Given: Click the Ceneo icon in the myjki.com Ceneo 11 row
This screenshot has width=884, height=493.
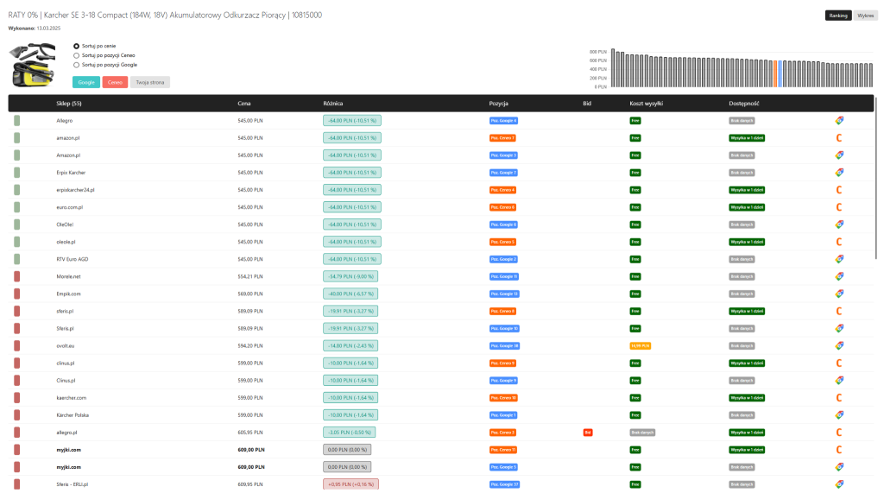Looking at the screenshot, I should (839, 450).
